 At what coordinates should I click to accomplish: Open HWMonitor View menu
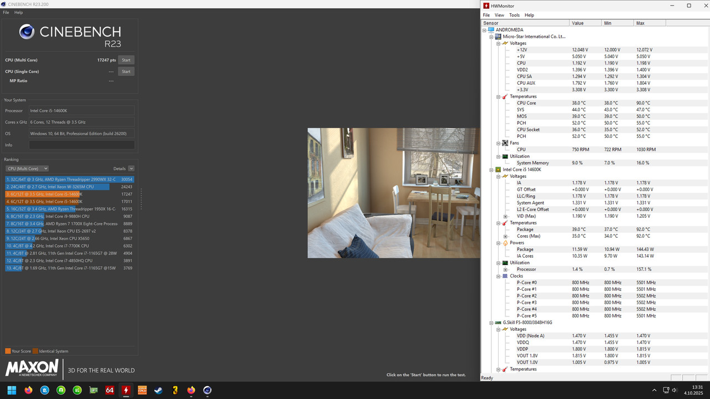(499, 15)
